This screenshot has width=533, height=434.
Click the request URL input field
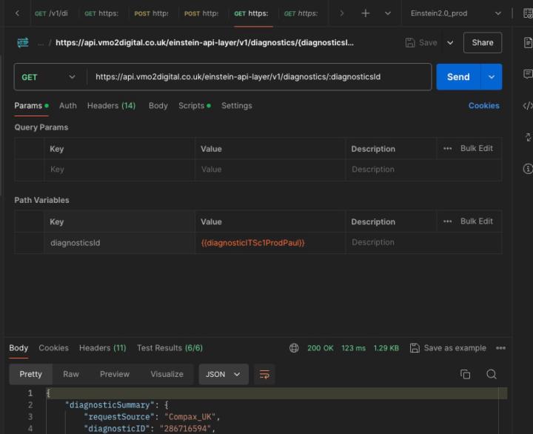pos(259,77)
